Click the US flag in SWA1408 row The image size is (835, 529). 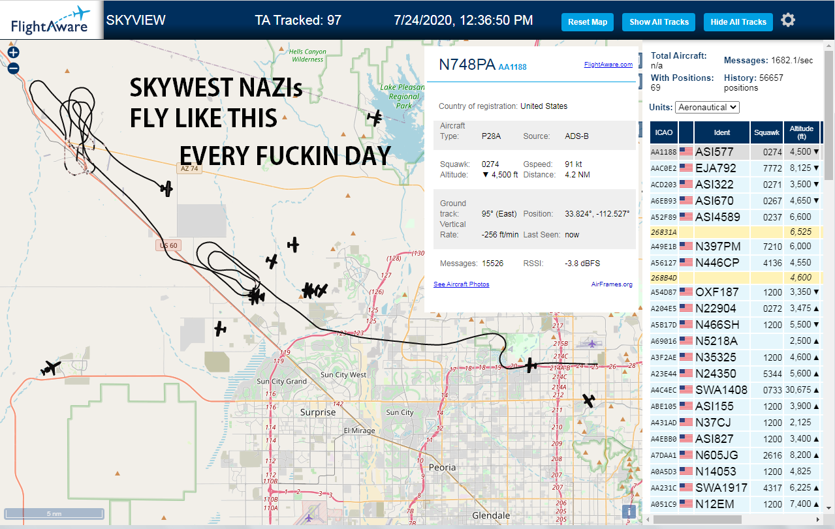(x=685, y=389)
